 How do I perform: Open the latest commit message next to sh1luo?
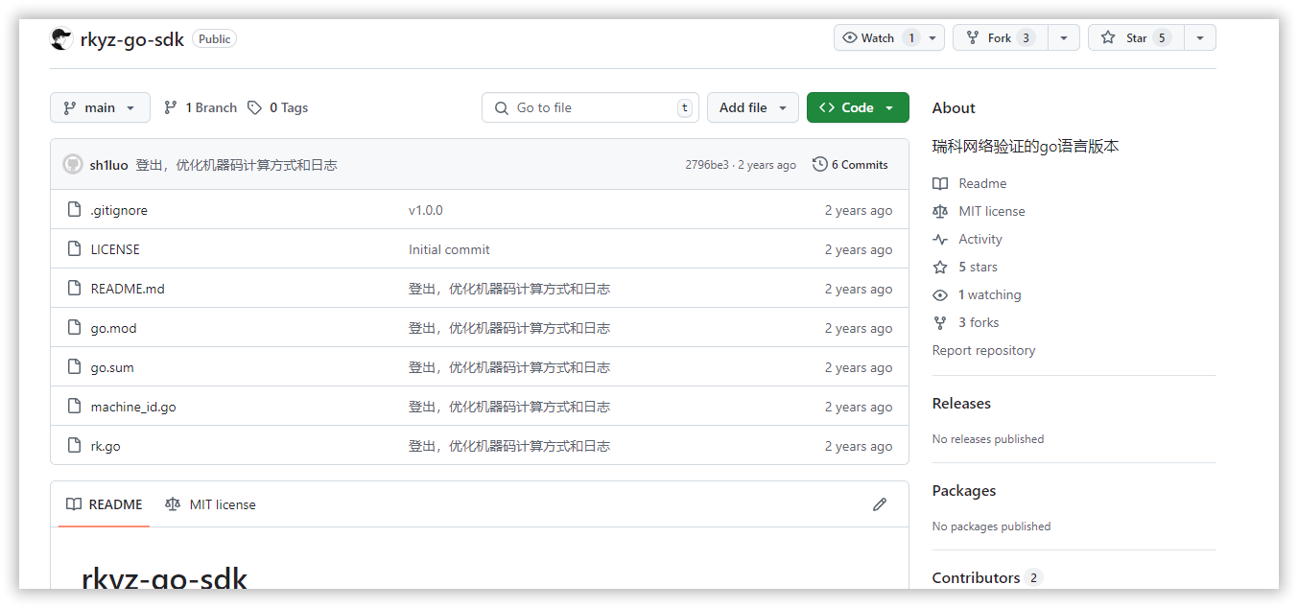pyautogui.click(x=236, y=165)
